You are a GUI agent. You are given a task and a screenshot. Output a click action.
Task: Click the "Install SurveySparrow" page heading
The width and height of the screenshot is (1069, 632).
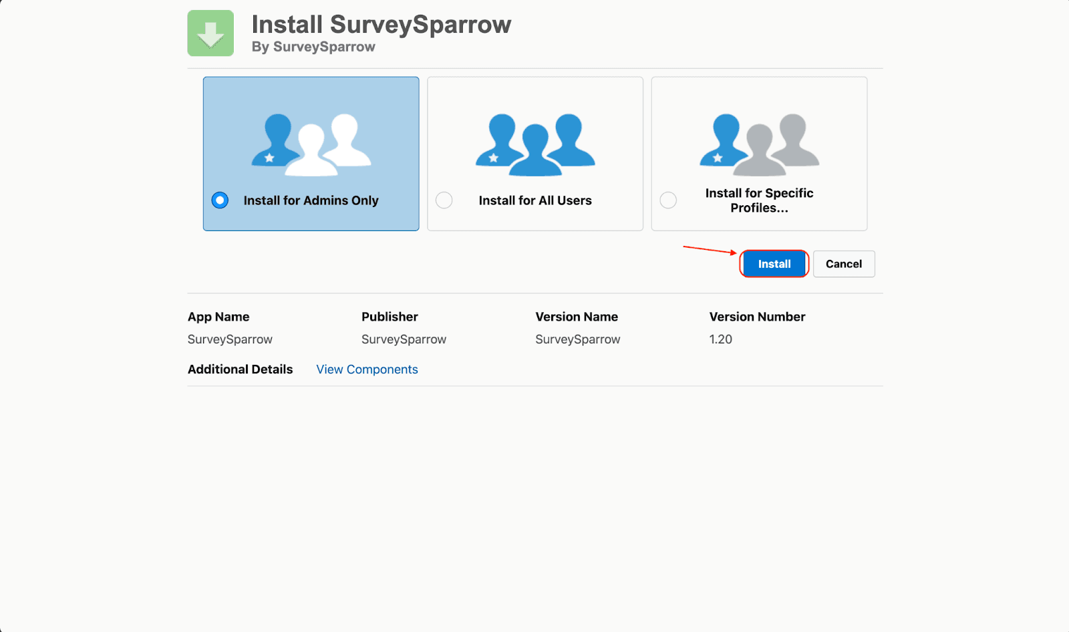(381, 25)
